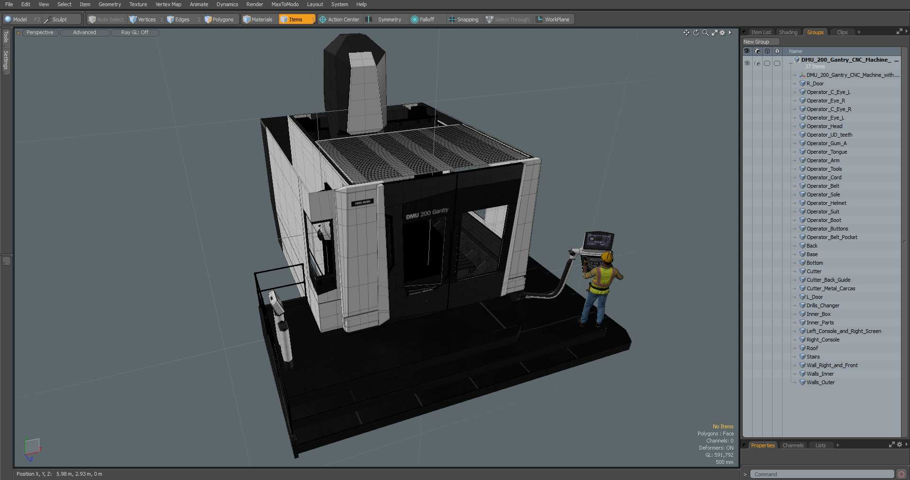Click the command record button at bottom right
Screen dimensions: 910x480
pos(901,474)
